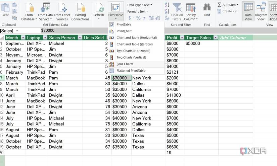Select Flattened PivotTable entry
The height and width of the screenshot is (166, 277).
click(x=136, y=71)
